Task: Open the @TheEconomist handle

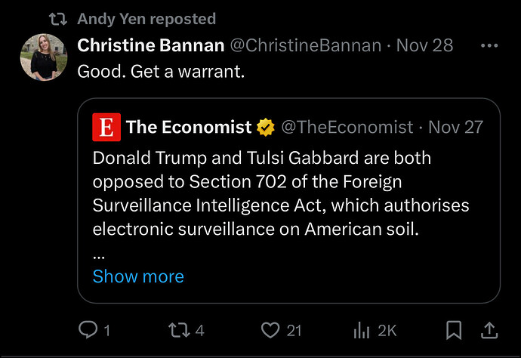Action: [x=347, y=127]
